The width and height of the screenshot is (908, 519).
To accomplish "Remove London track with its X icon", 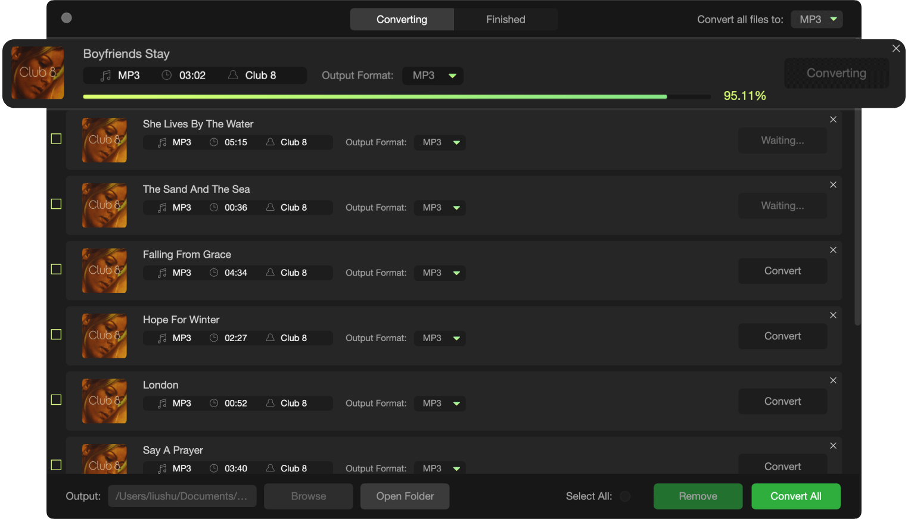I will [833, 380].
